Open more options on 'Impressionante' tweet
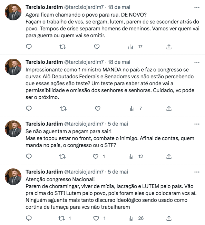 pyautogui.click(x=197, y=62)
